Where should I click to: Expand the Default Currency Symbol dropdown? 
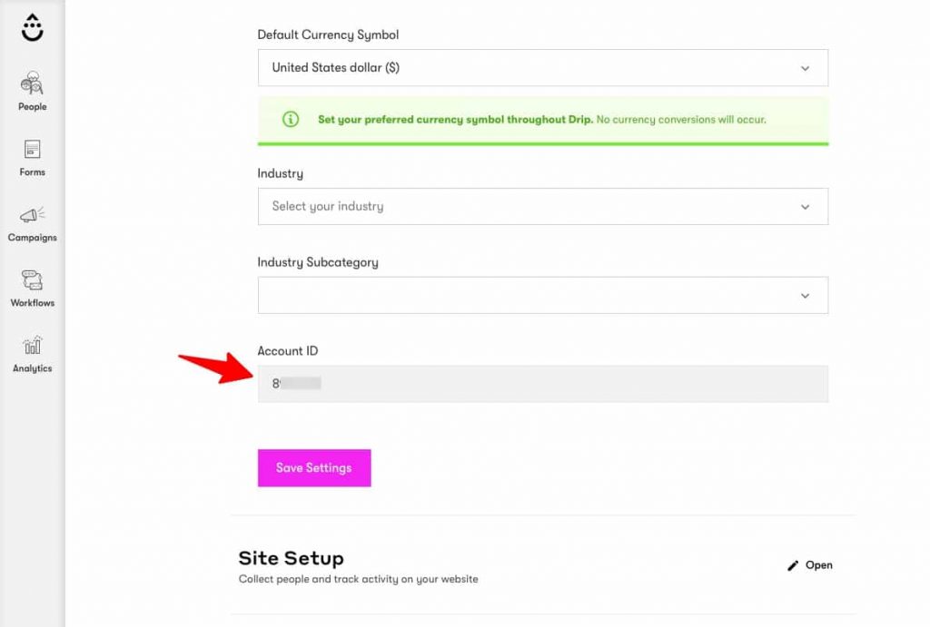tap(543, 67)
